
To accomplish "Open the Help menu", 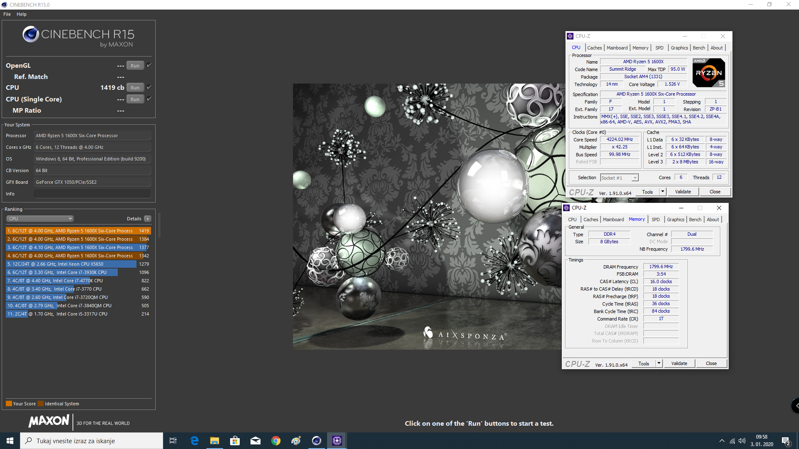I will click(x=22, y=14).
